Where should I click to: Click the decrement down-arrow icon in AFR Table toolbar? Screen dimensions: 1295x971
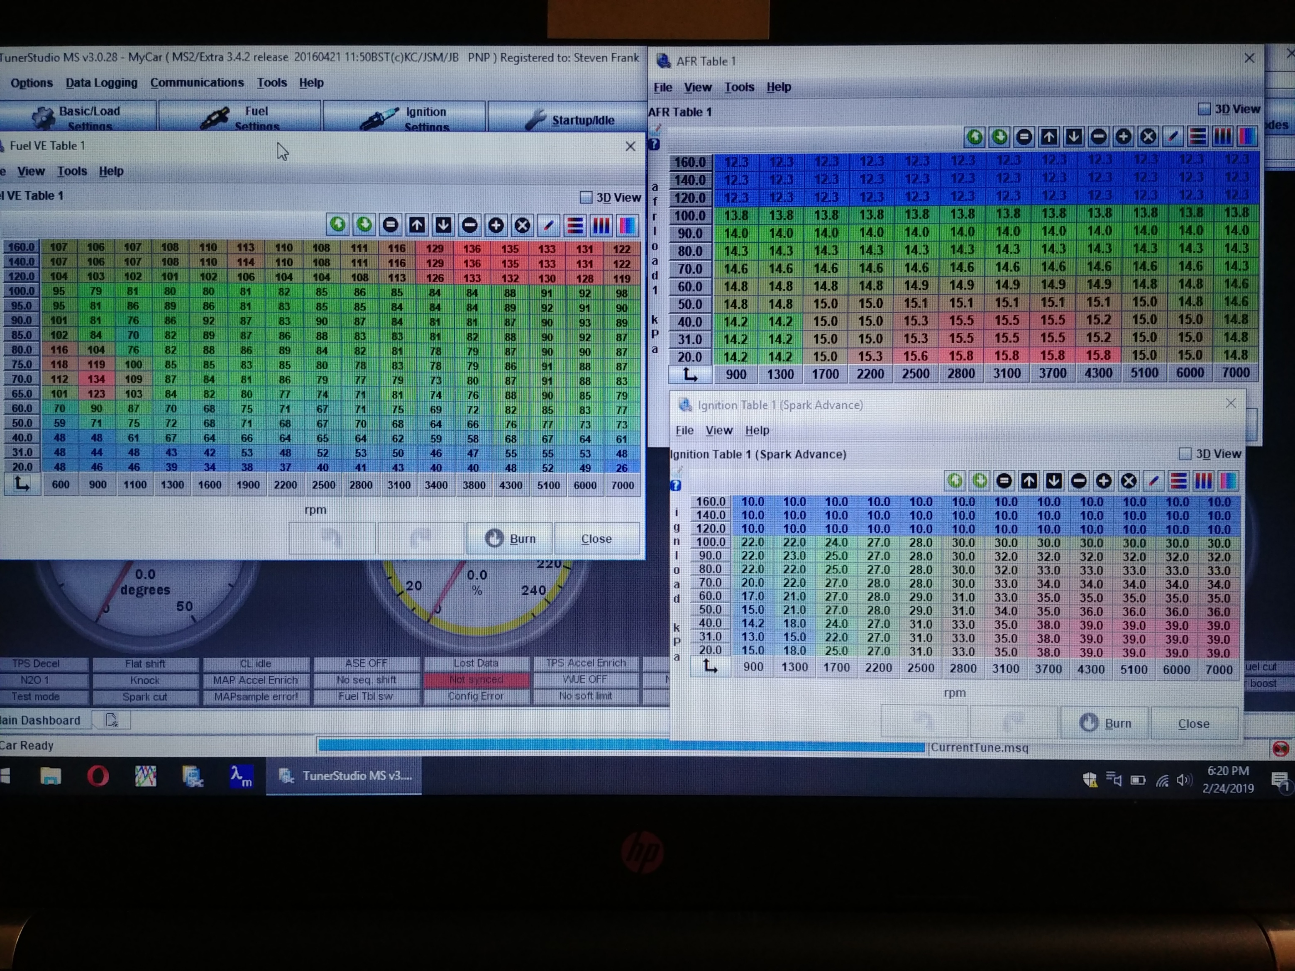point(1074,137)
